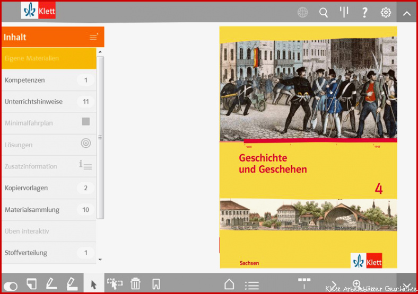Click the trash delete icon
Image resolution: width=418 pixels, height=294 pixels.
[x=135, y=283]
